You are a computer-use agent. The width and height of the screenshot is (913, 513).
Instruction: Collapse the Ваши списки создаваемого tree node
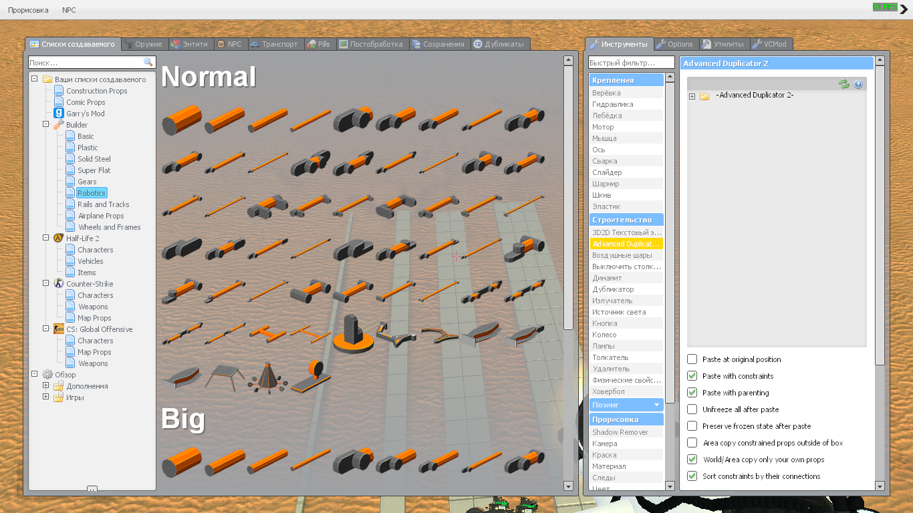pos(35,79)
